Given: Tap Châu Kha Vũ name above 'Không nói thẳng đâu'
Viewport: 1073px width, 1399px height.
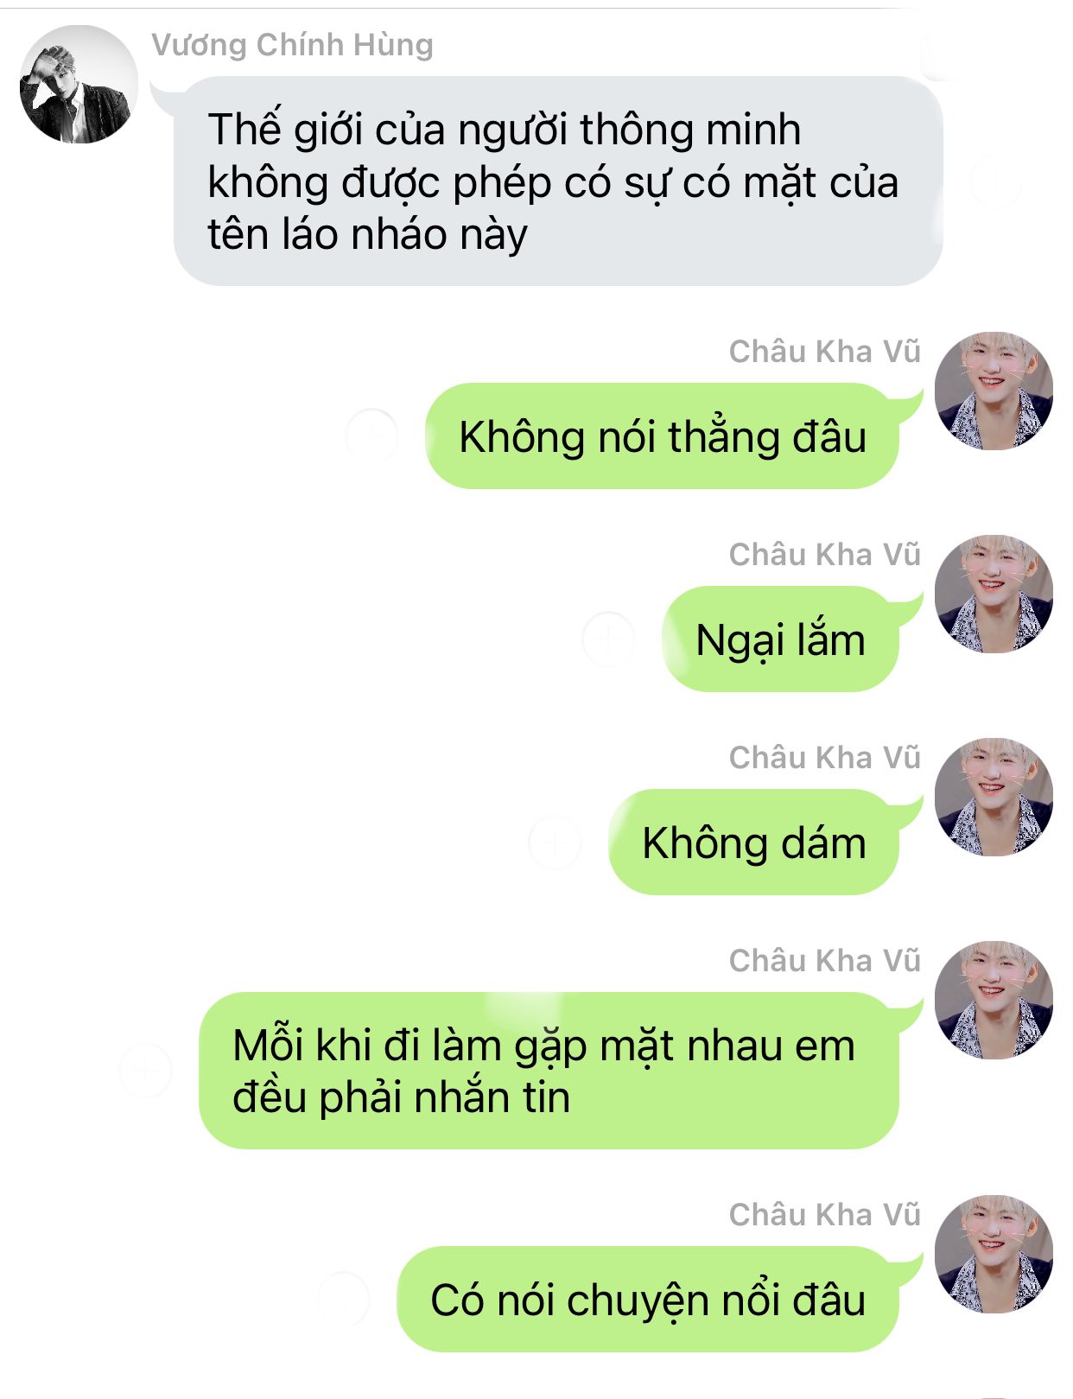Looking at the screenshot, I should tap(825, 352).
